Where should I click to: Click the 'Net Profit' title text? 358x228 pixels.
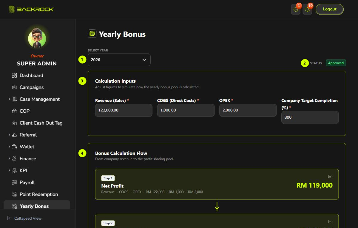(x=112, y=186)
